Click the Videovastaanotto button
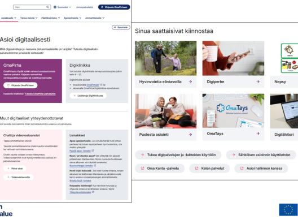This screenshot has height=224, width=298. pos(19,177)
